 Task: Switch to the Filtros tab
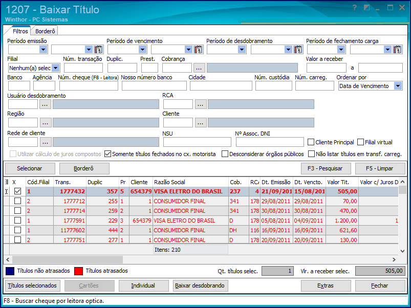[20, 31]
